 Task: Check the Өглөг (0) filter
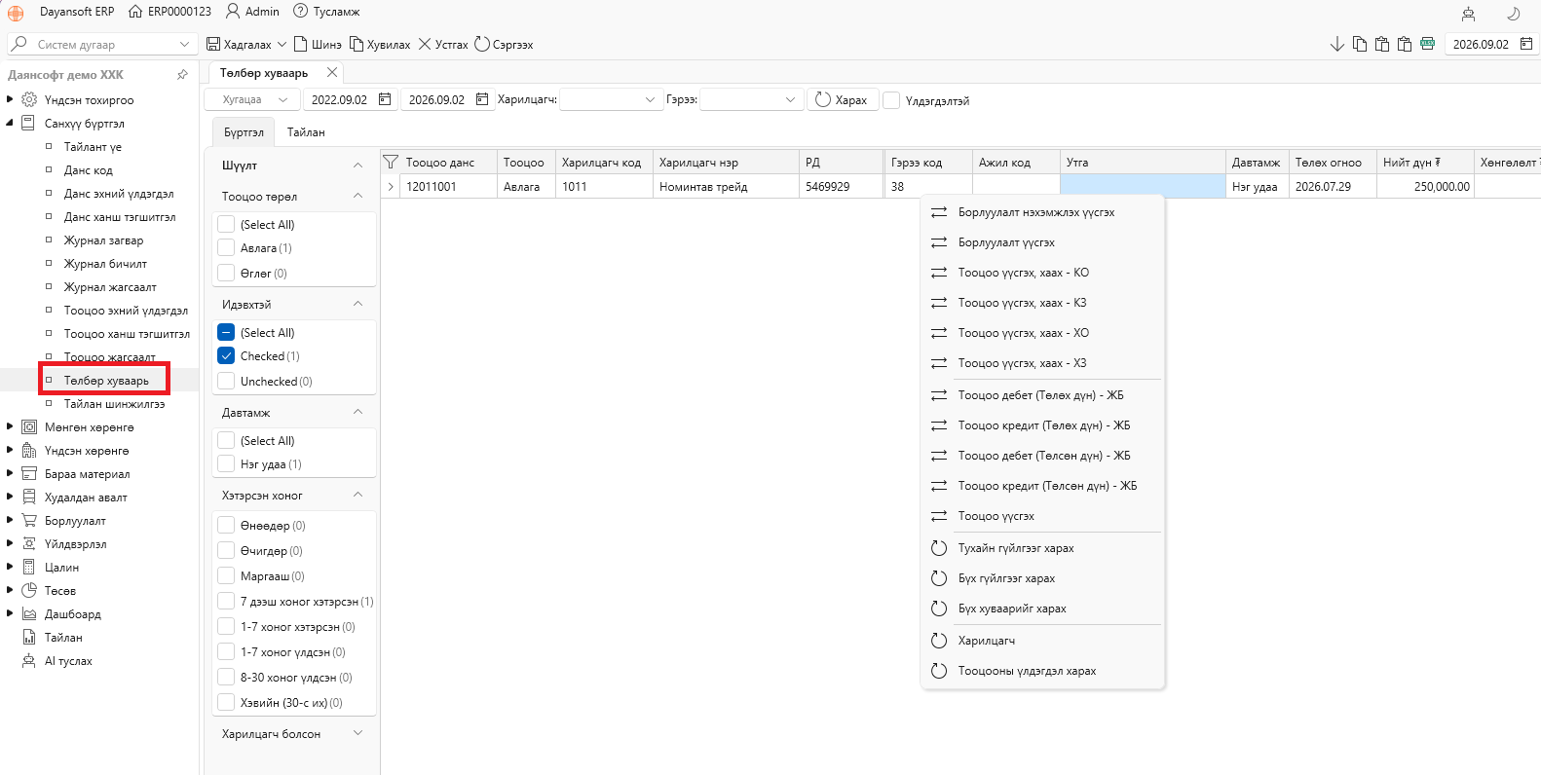(226, 274)
